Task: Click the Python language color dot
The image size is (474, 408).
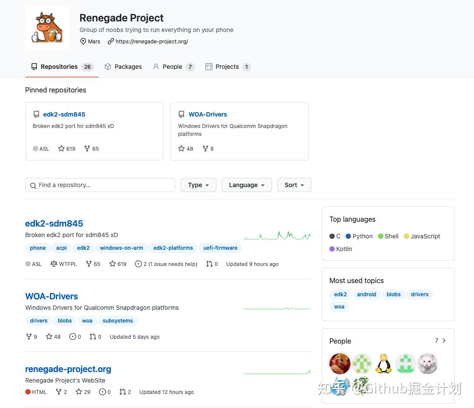Action: (x=348, y=236)
